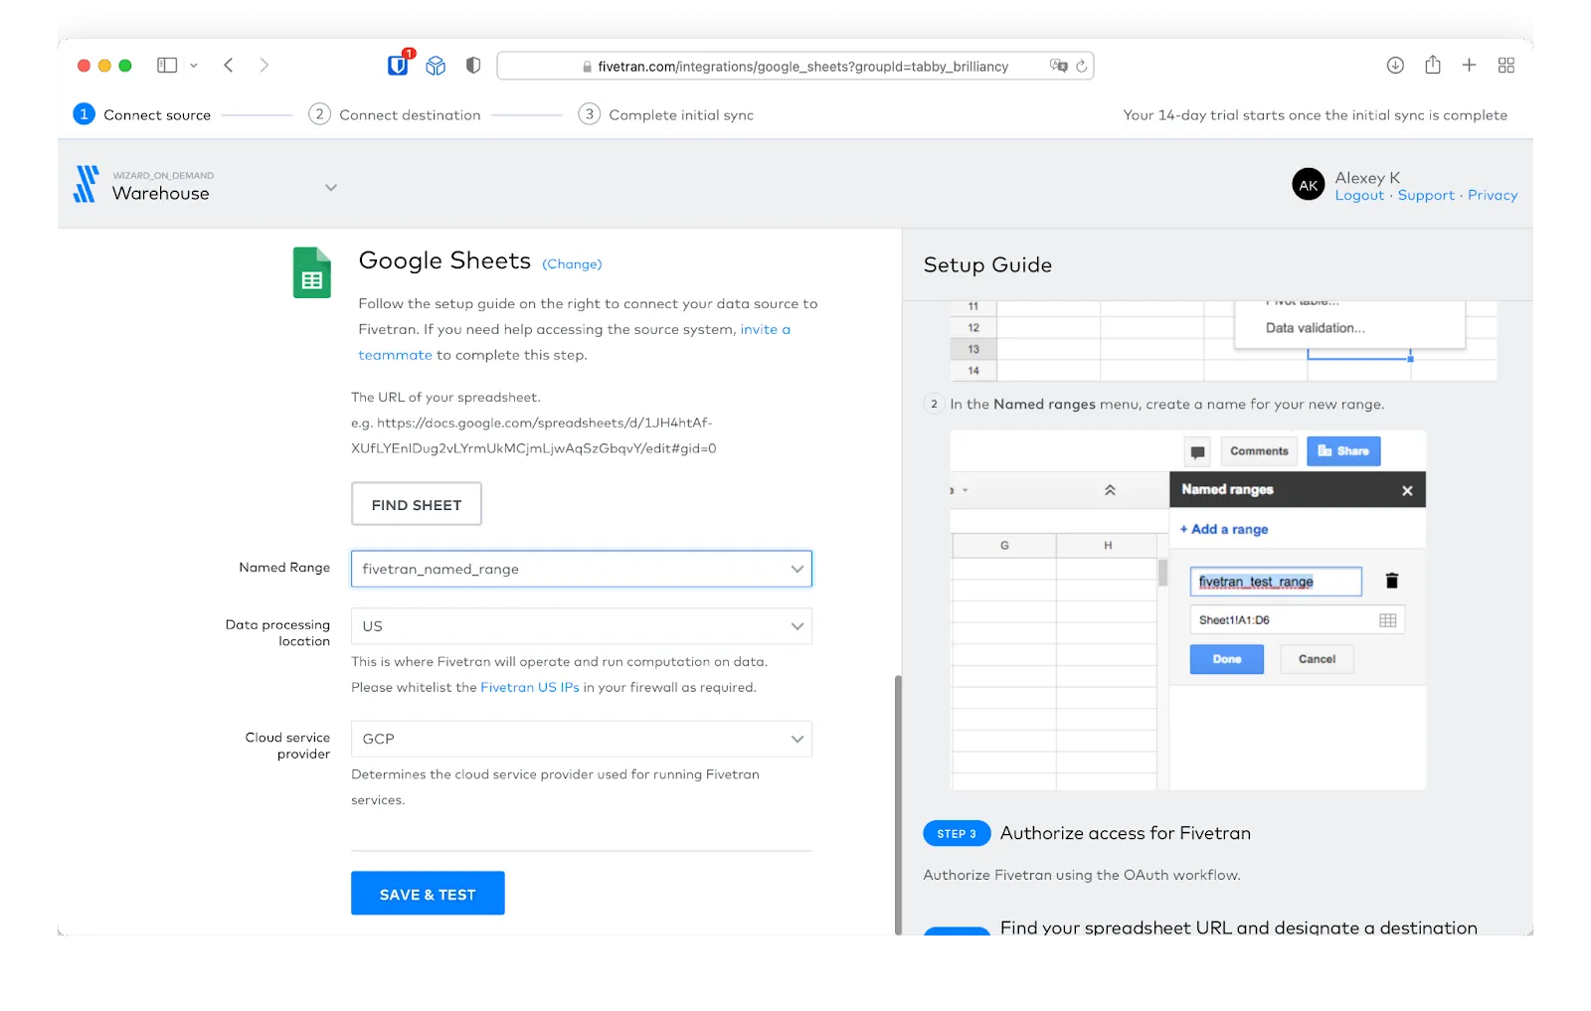Expand the Warehouse group dropdown
Image resolution: width=1591 pixels, height=1011 pixels.
331,187
